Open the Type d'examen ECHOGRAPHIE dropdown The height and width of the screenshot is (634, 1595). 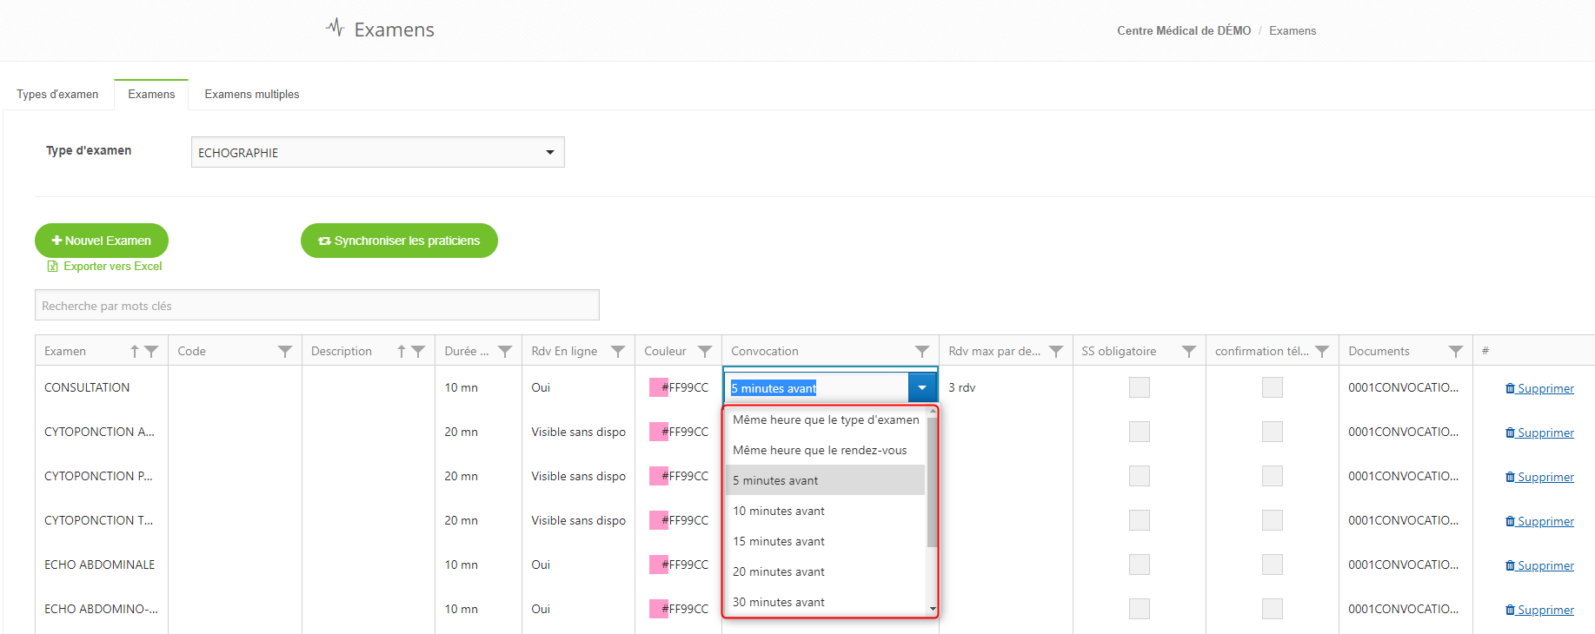click(x=549, y=153)
